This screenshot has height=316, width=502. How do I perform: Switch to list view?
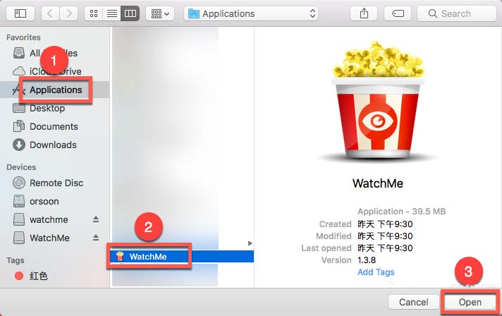click(x=111, y=13)
